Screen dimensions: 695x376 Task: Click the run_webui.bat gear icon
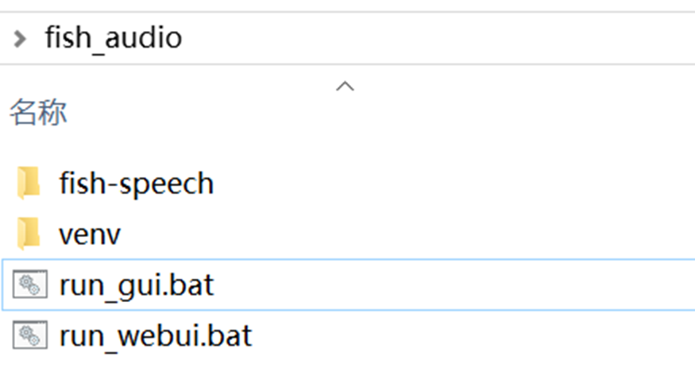click(29, 335)
